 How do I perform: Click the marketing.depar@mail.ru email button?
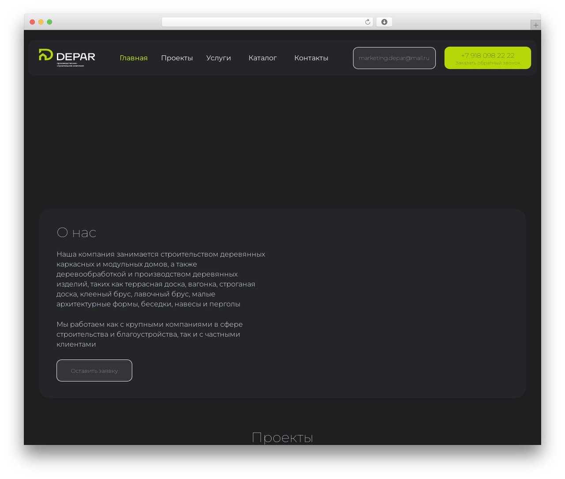pyautogui.click(x=394, y=58)
